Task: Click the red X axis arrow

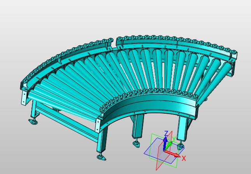Action: [172, 153]
